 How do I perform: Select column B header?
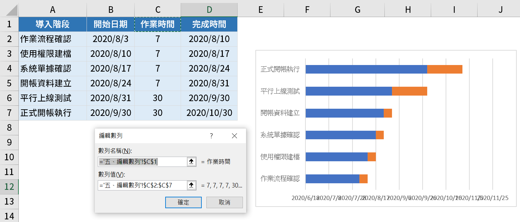point(111,10)
